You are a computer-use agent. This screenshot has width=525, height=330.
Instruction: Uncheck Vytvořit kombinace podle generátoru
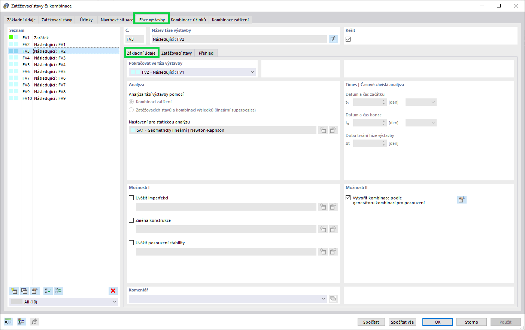coord(348,198)
